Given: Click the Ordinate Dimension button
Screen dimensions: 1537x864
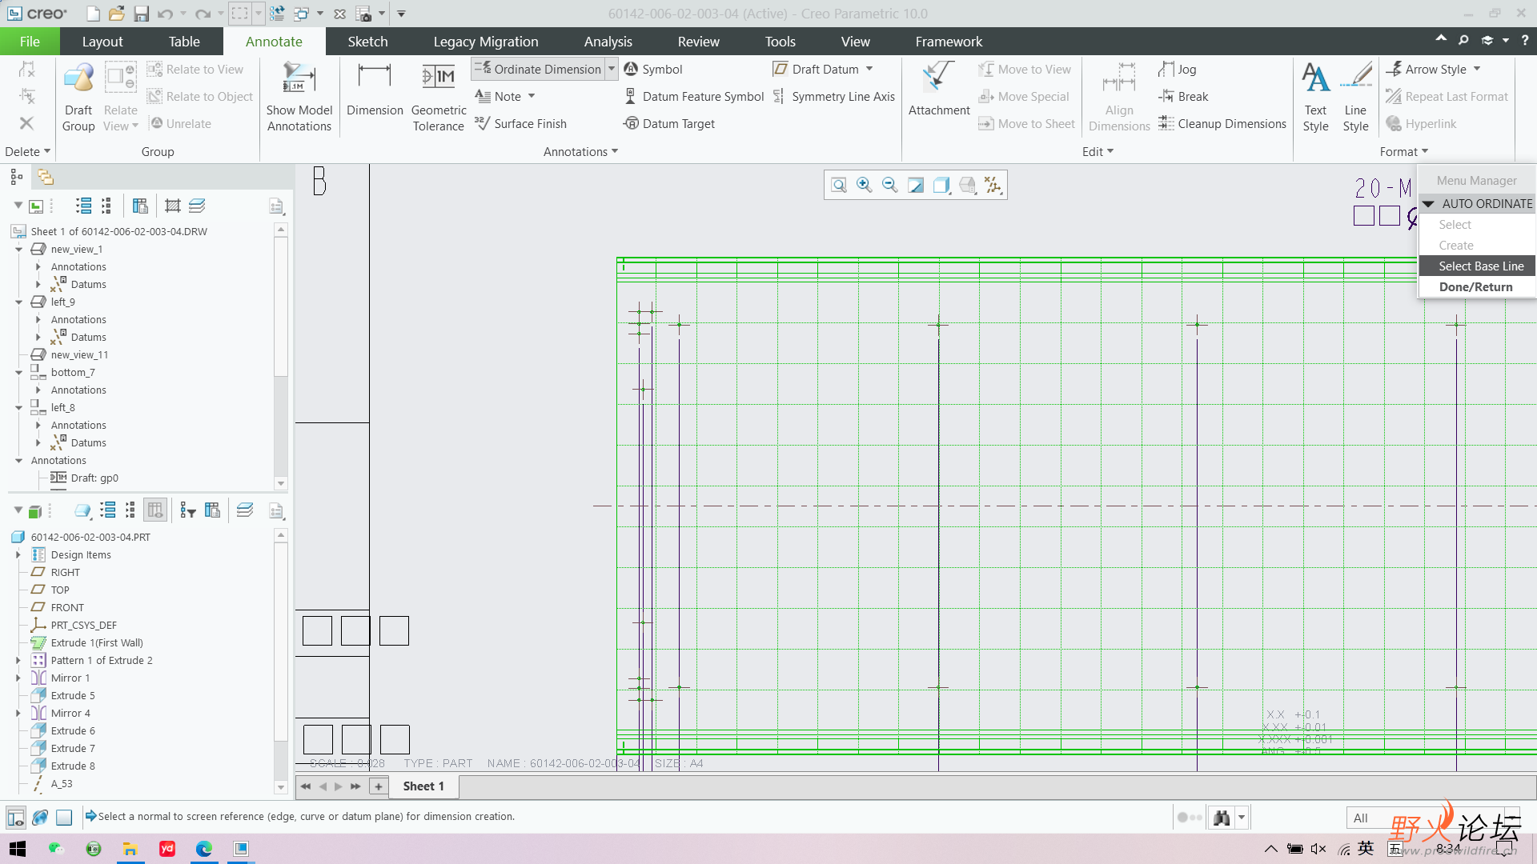Looking at the screenshot, I should (x=538, y=70).
